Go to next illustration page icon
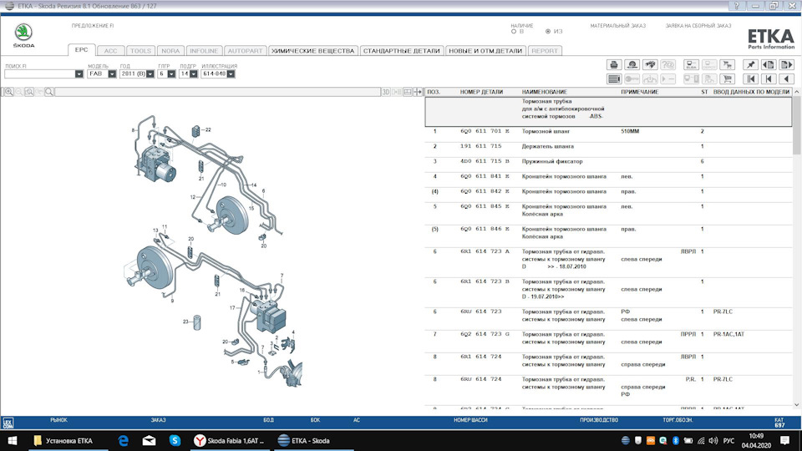The height and width of the screenshot is (451, 802). [x=786, y=64]
